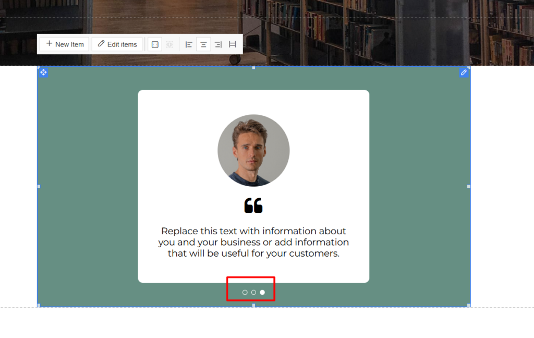Select the circular portrait photo
Image resolution: width=534 pixels, height=338 pixels.
pyautogui.click(x=254, y=150)
